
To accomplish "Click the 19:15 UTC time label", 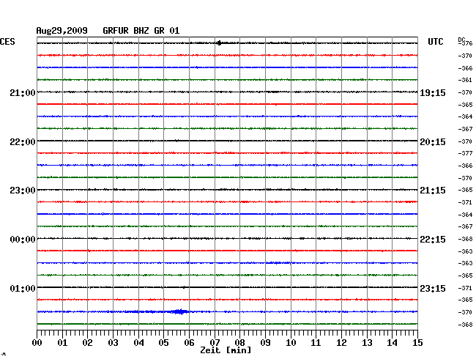I will 433,92.
